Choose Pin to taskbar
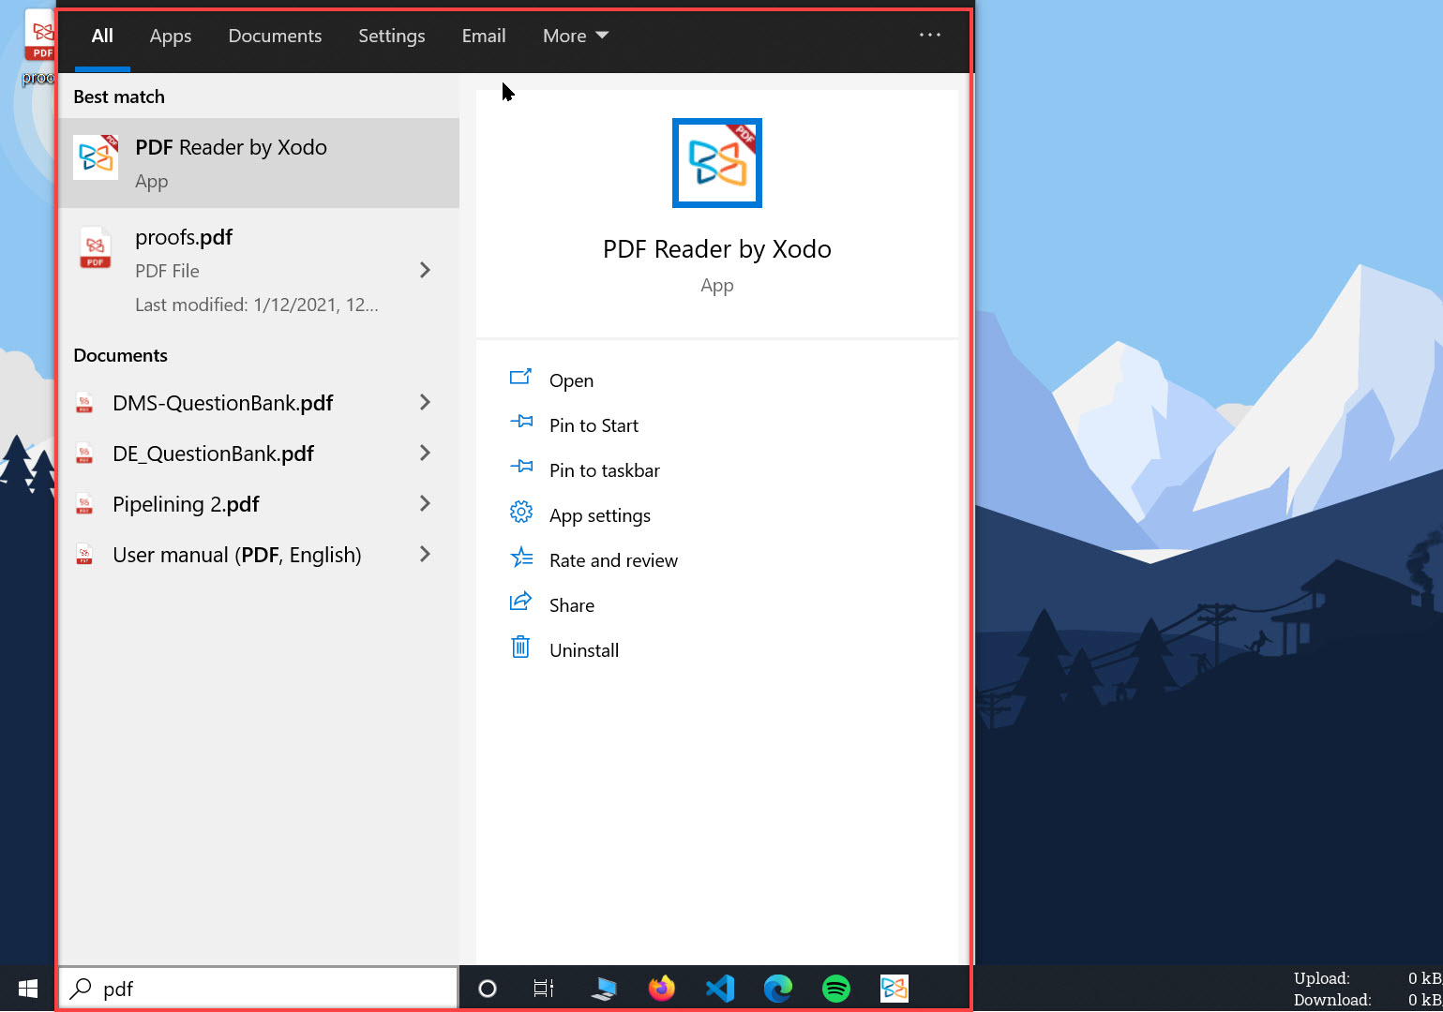This screenshot has height=1012, width=1443. pos(605,470)
